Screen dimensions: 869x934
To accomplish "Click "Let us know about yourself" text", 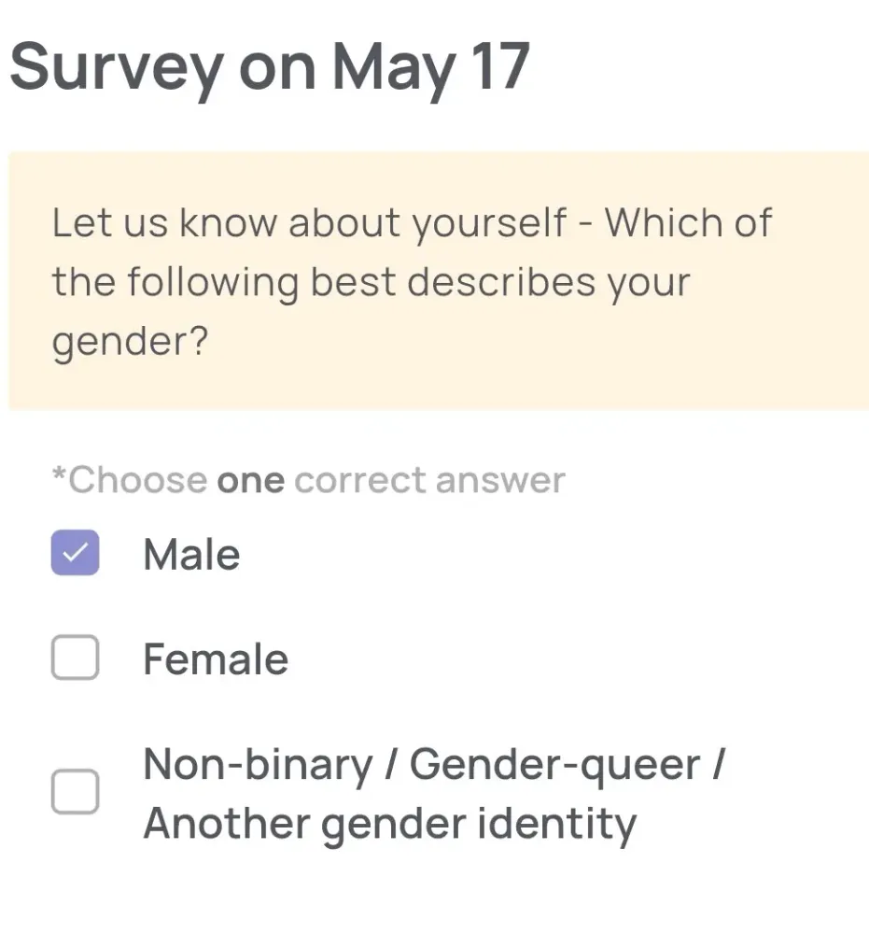I will [x=309, y=223].
